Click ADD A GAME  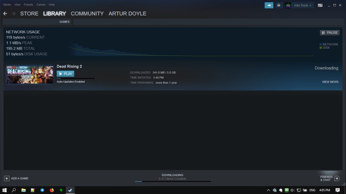coord(20,178)
